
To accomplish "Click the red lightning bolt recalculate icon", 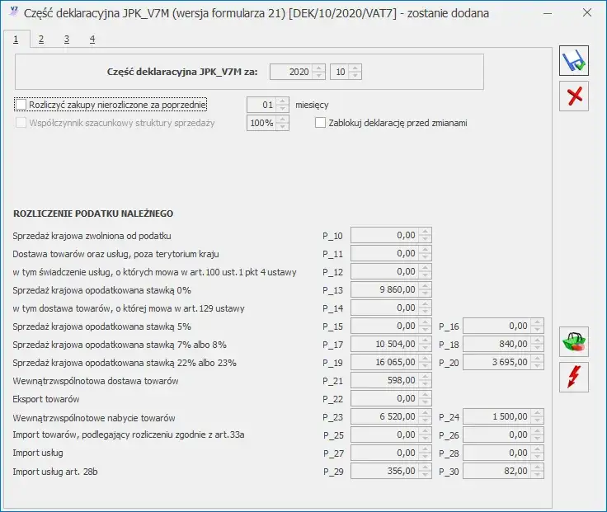I will coord(574,377).
